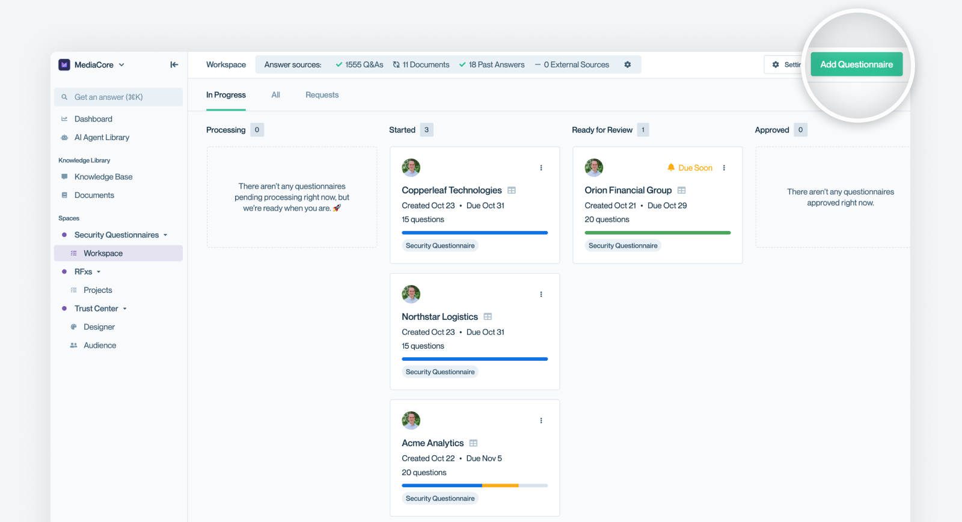This screenshot has height=522, width=962.
Task: Click the table icon beside Acme Analytics
Action: (x=473, y=443)
